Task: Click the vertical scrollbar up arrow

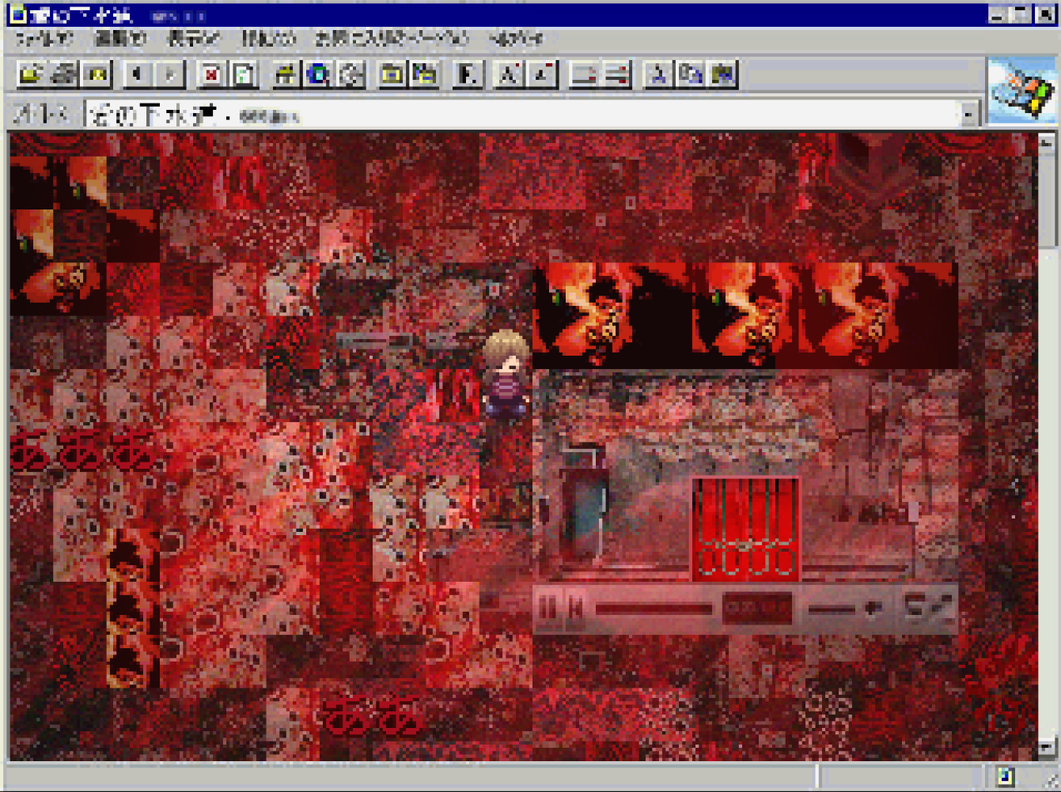Action: point(1046,143)
